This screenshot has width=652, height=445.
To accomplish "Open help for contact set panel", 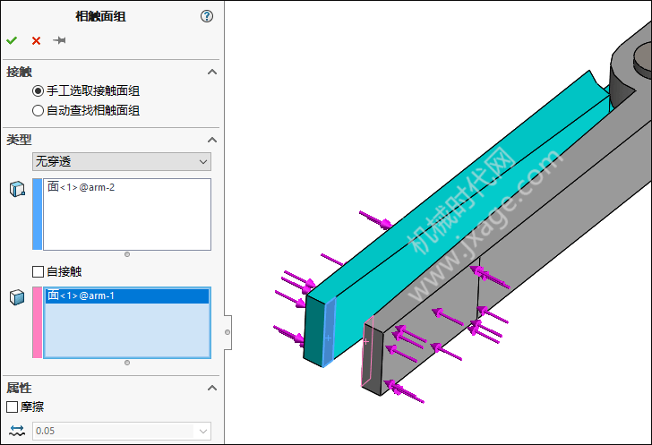I will point(207,16).
